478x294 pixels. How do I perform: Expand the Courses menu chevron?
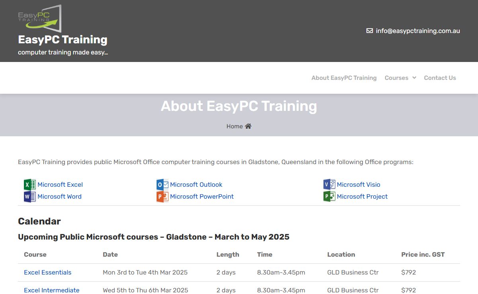point(414,78)
